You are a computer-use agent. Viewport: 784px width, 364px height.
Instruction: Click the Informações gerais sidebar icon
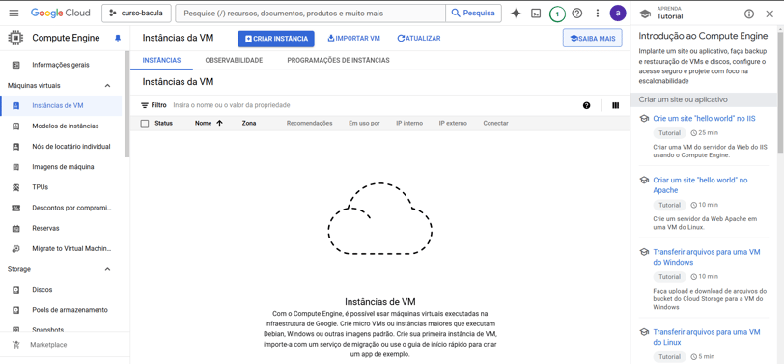16,65
